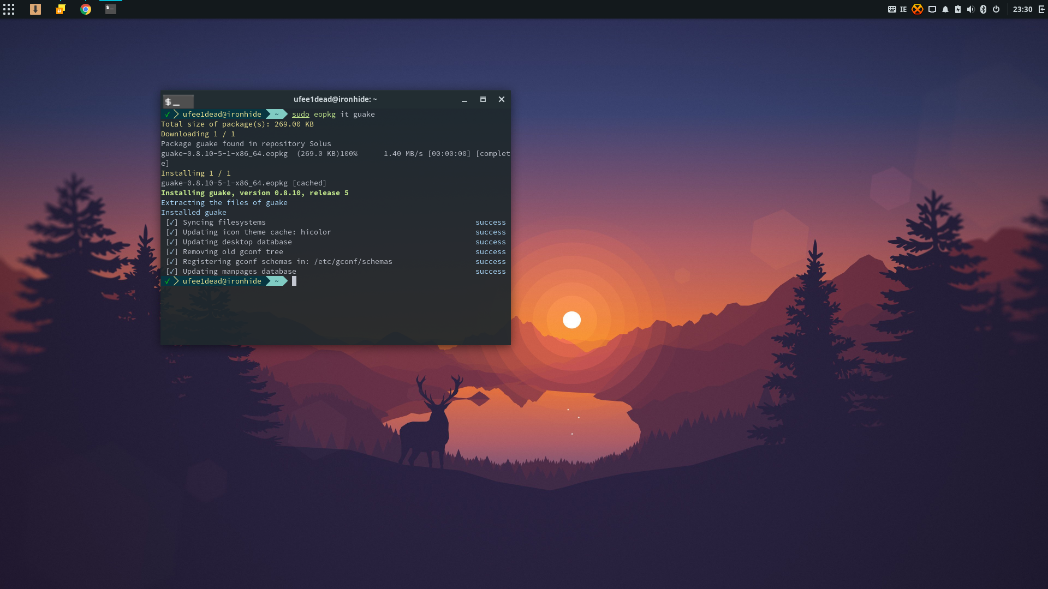
Task: Click 'Updating icon theme cache: hicolor' line
Action: 257,232
